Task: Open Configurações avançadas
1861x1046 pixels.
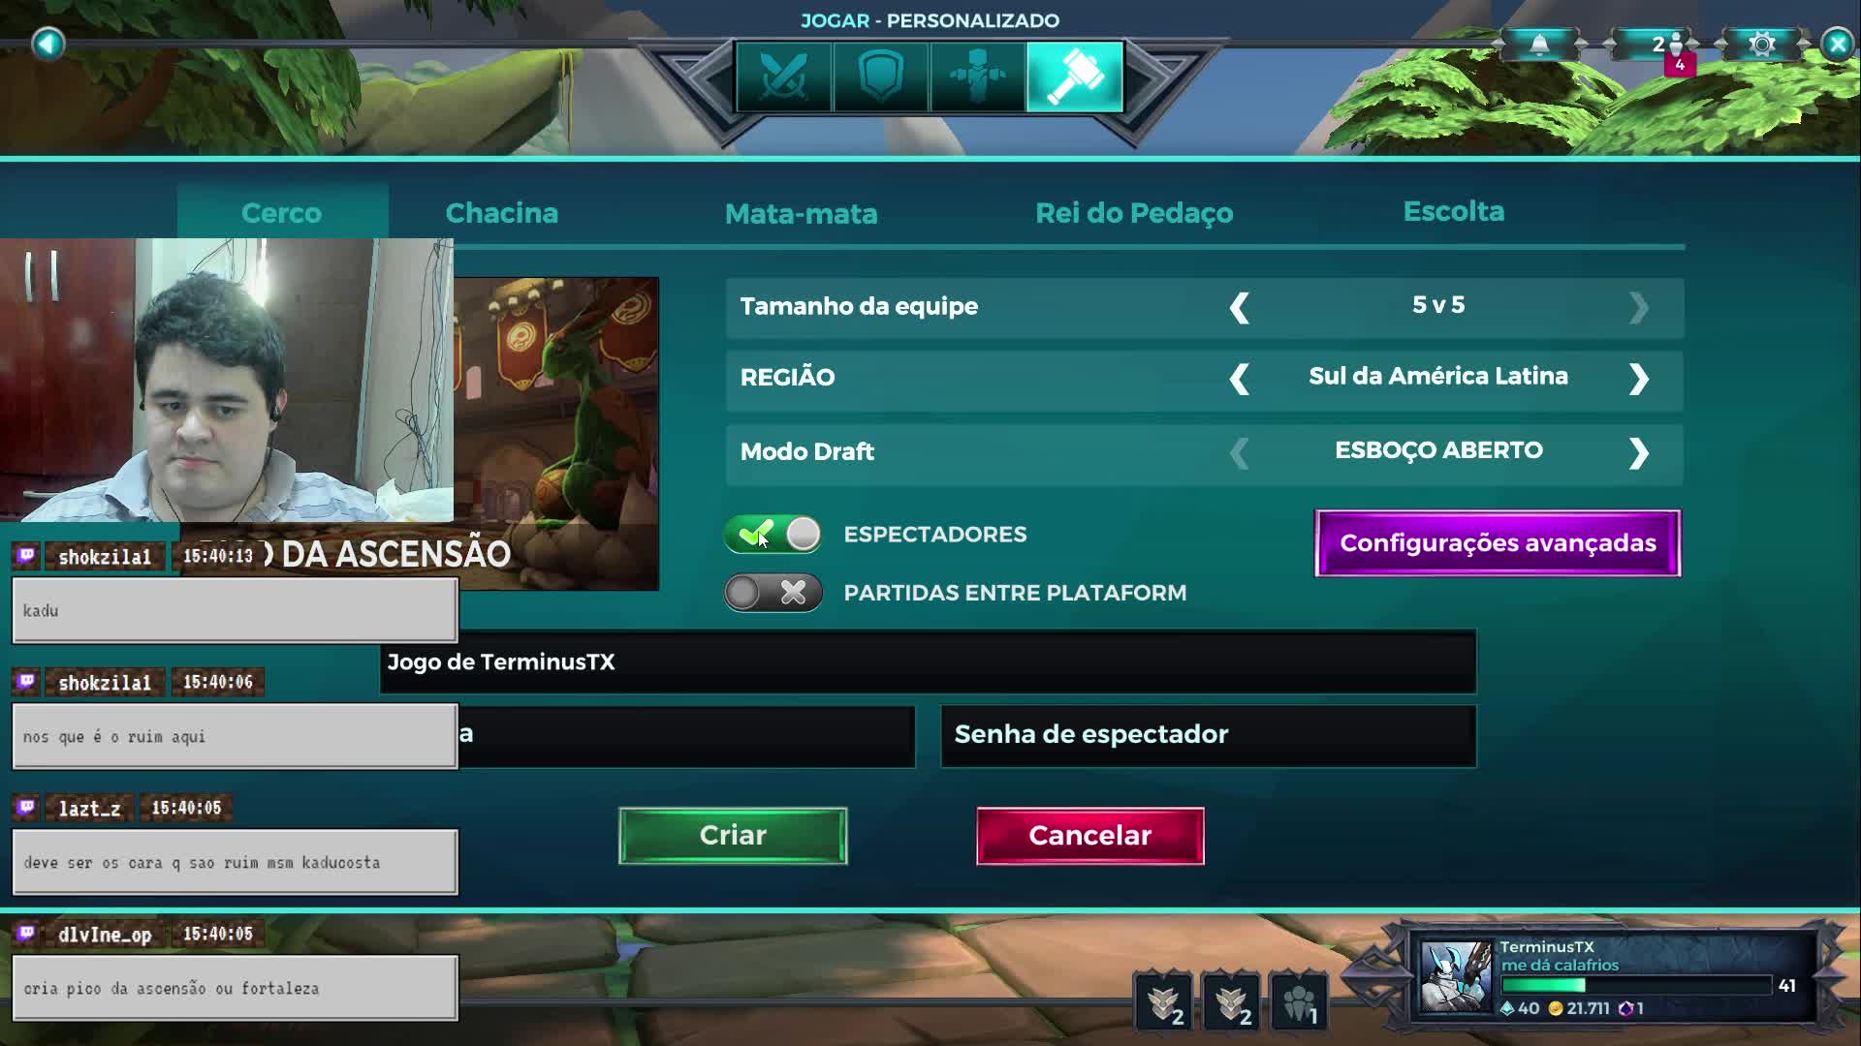Action: tap(1498, 543)
